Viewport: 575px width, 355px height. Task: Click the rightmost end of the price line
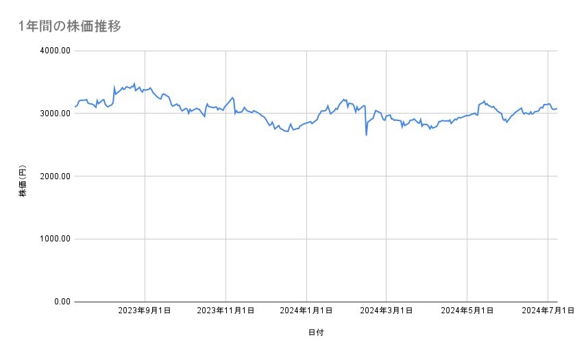(x=557, y=108)
